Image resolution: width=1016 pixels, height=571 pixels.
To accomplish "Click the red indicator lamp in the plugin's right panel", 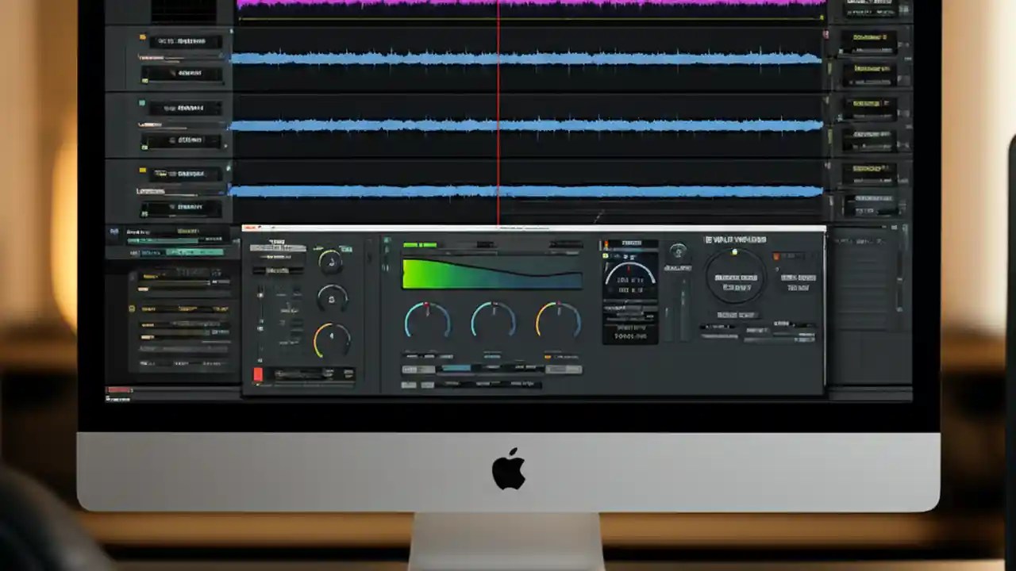I will pos(775,255).
